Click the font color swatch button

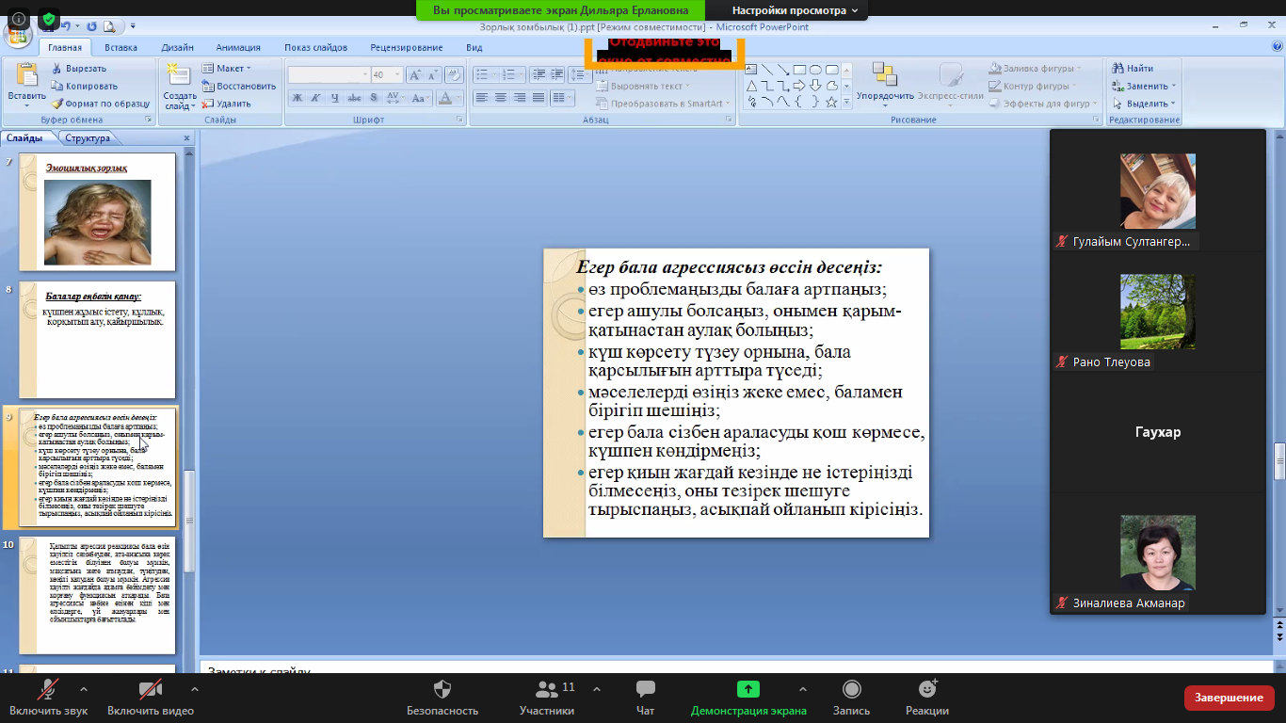(446, 98)
